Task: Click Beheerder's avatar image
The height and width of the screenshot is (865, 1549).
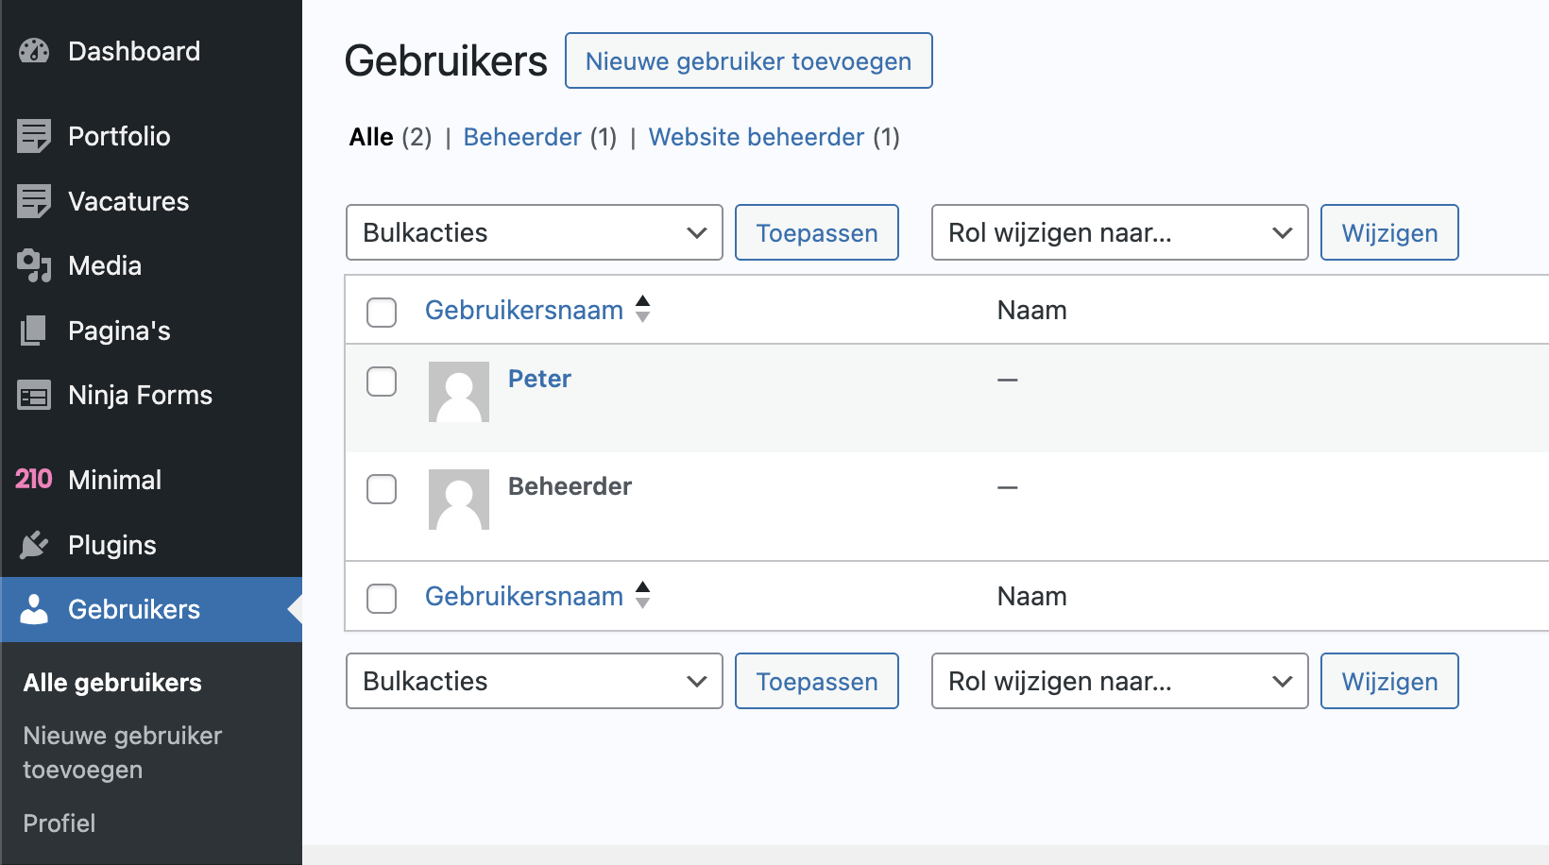Action: pos(459,500)
